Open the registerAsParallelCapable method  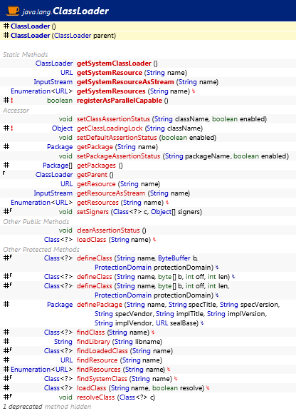coord(120,101)
